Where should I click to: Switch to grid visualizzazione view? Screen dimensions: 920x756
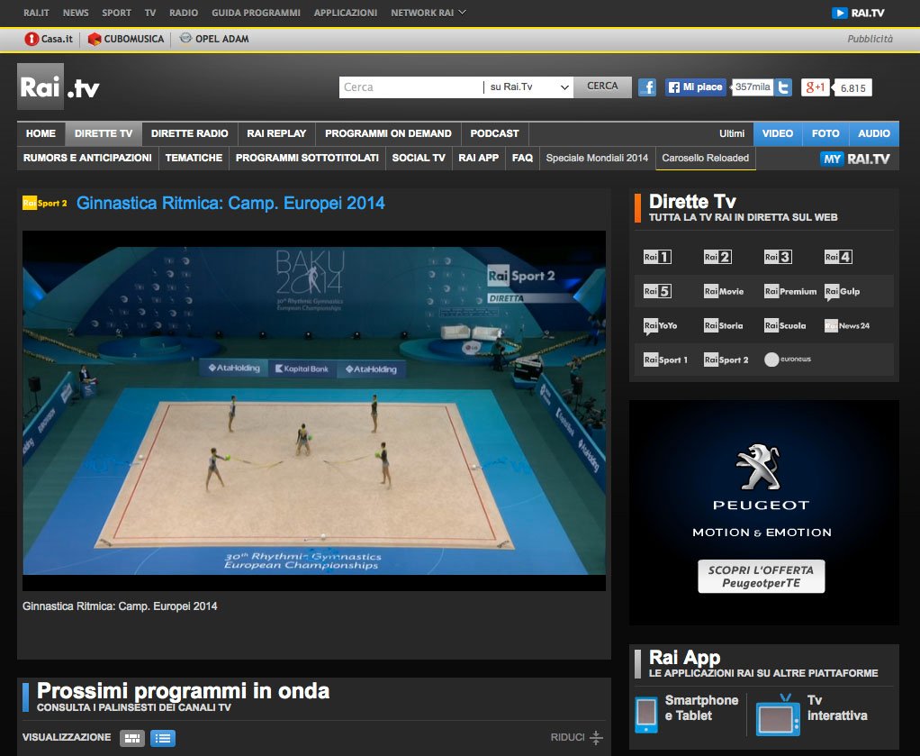coord(132,738)
